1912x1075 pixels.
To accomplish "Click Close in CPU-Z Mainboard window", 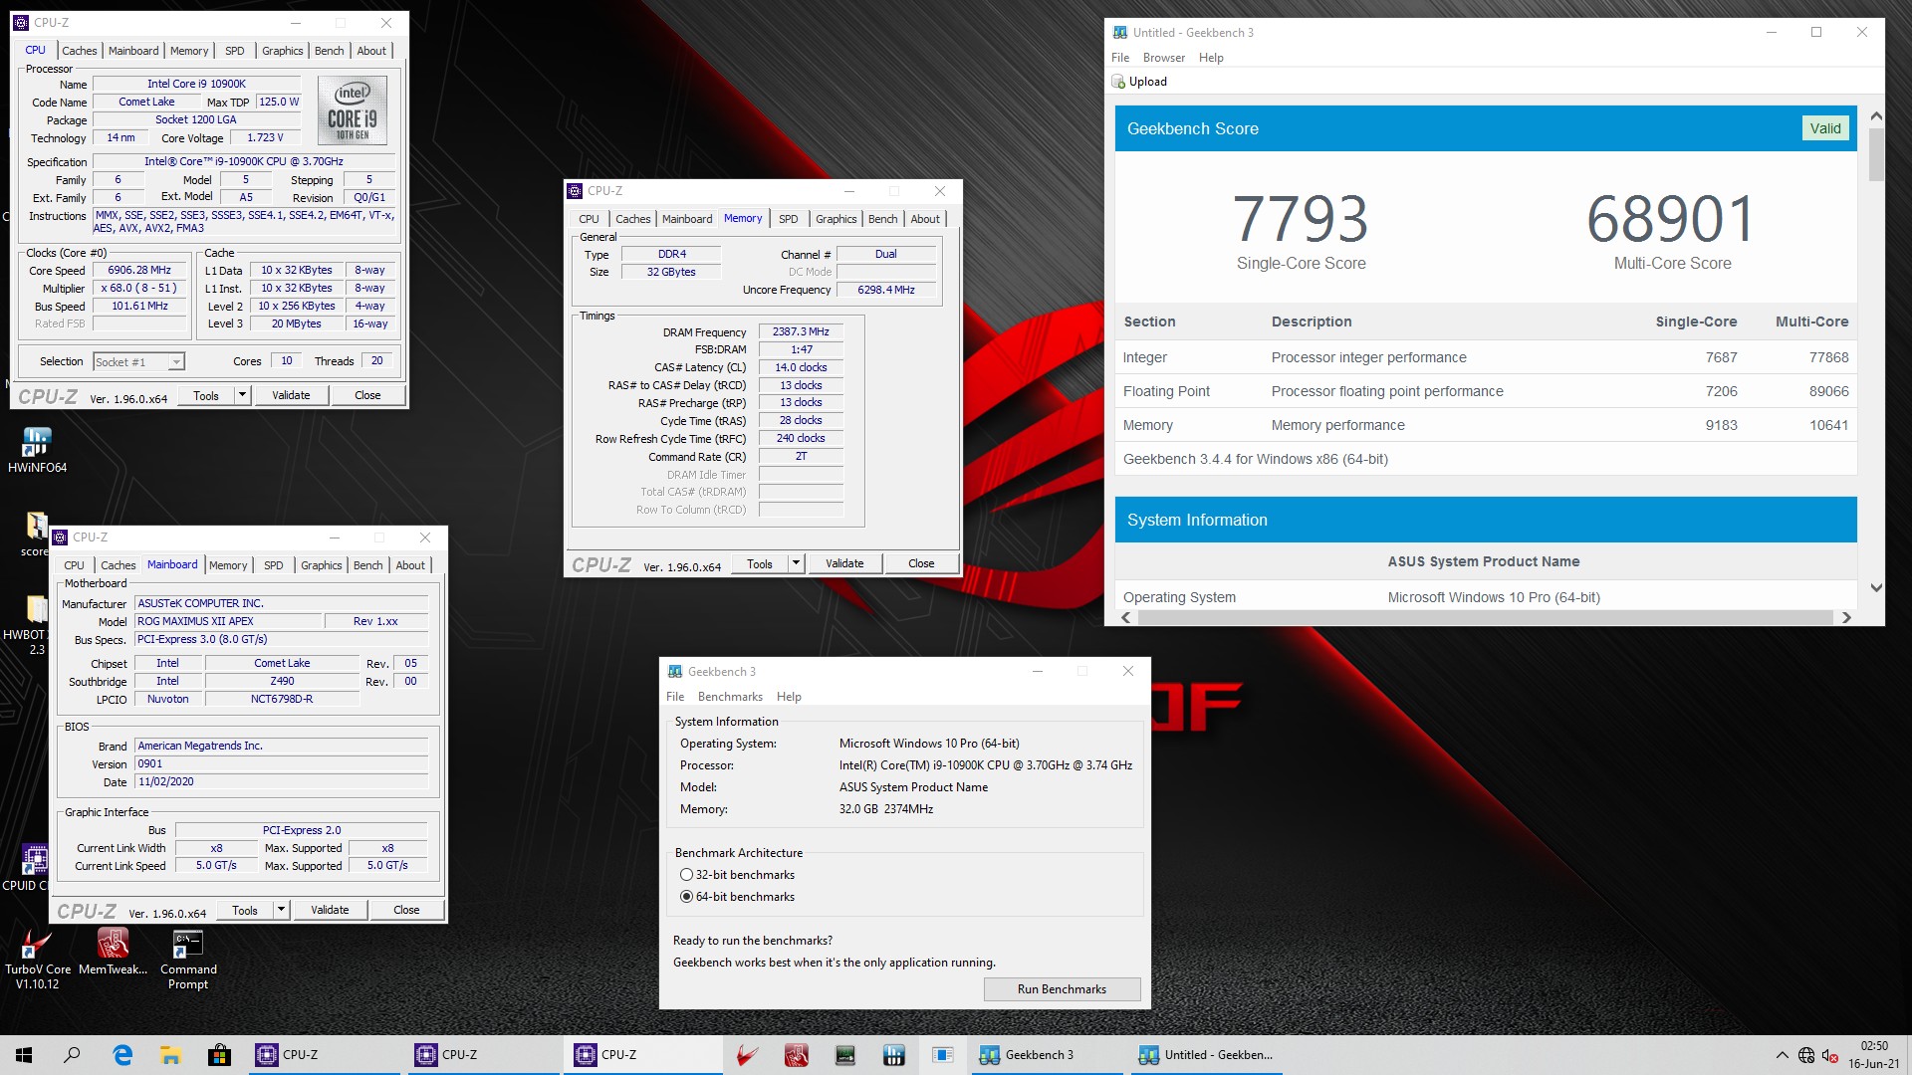I will click(x=406, y=910).
